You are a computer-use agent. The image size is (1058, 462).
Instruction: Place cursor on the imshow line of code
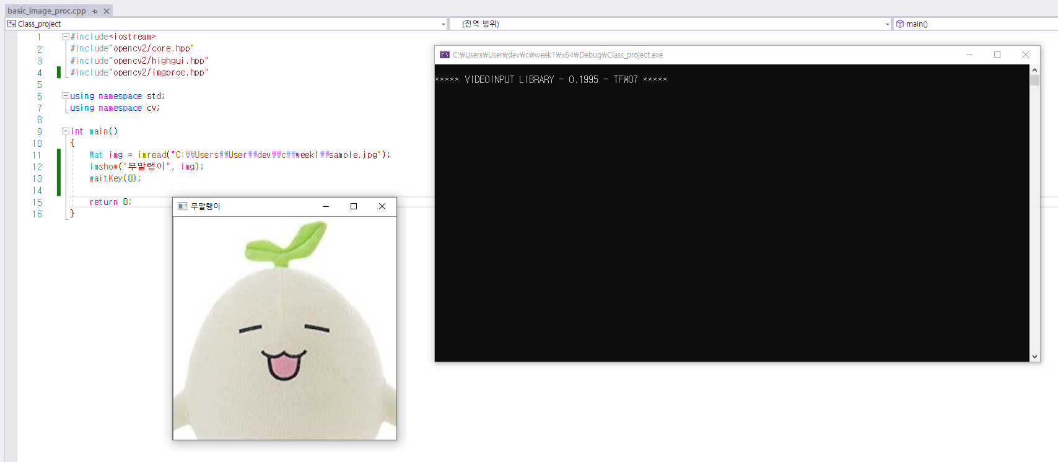[x=146, y=167]
